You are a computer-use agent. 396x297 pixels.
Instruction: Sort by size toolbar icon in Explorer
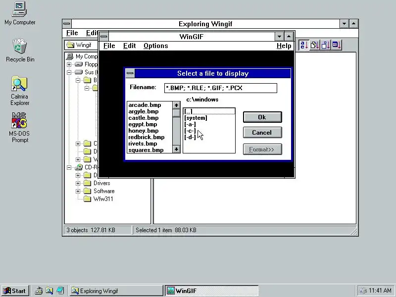pos(326,45)
